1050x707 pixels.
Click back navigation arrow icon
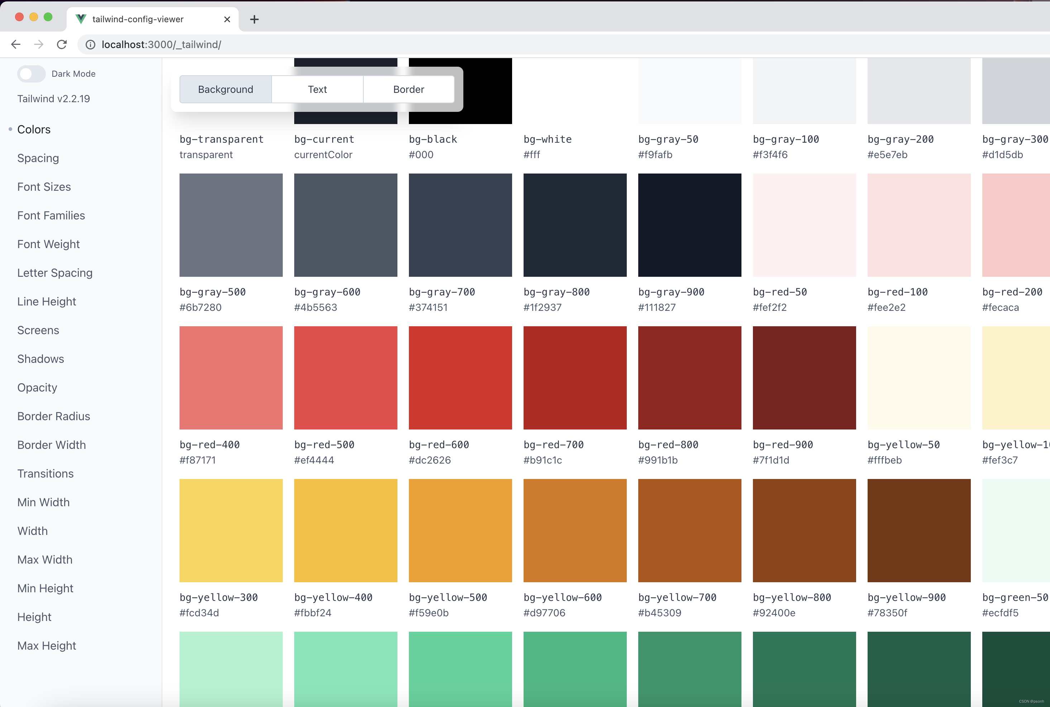16,44
